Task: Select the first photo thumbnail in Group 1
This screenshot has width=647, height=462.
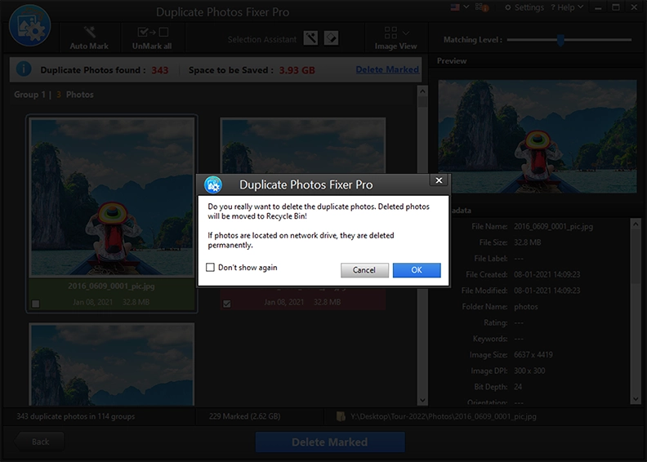Action: tap(112, 197)
